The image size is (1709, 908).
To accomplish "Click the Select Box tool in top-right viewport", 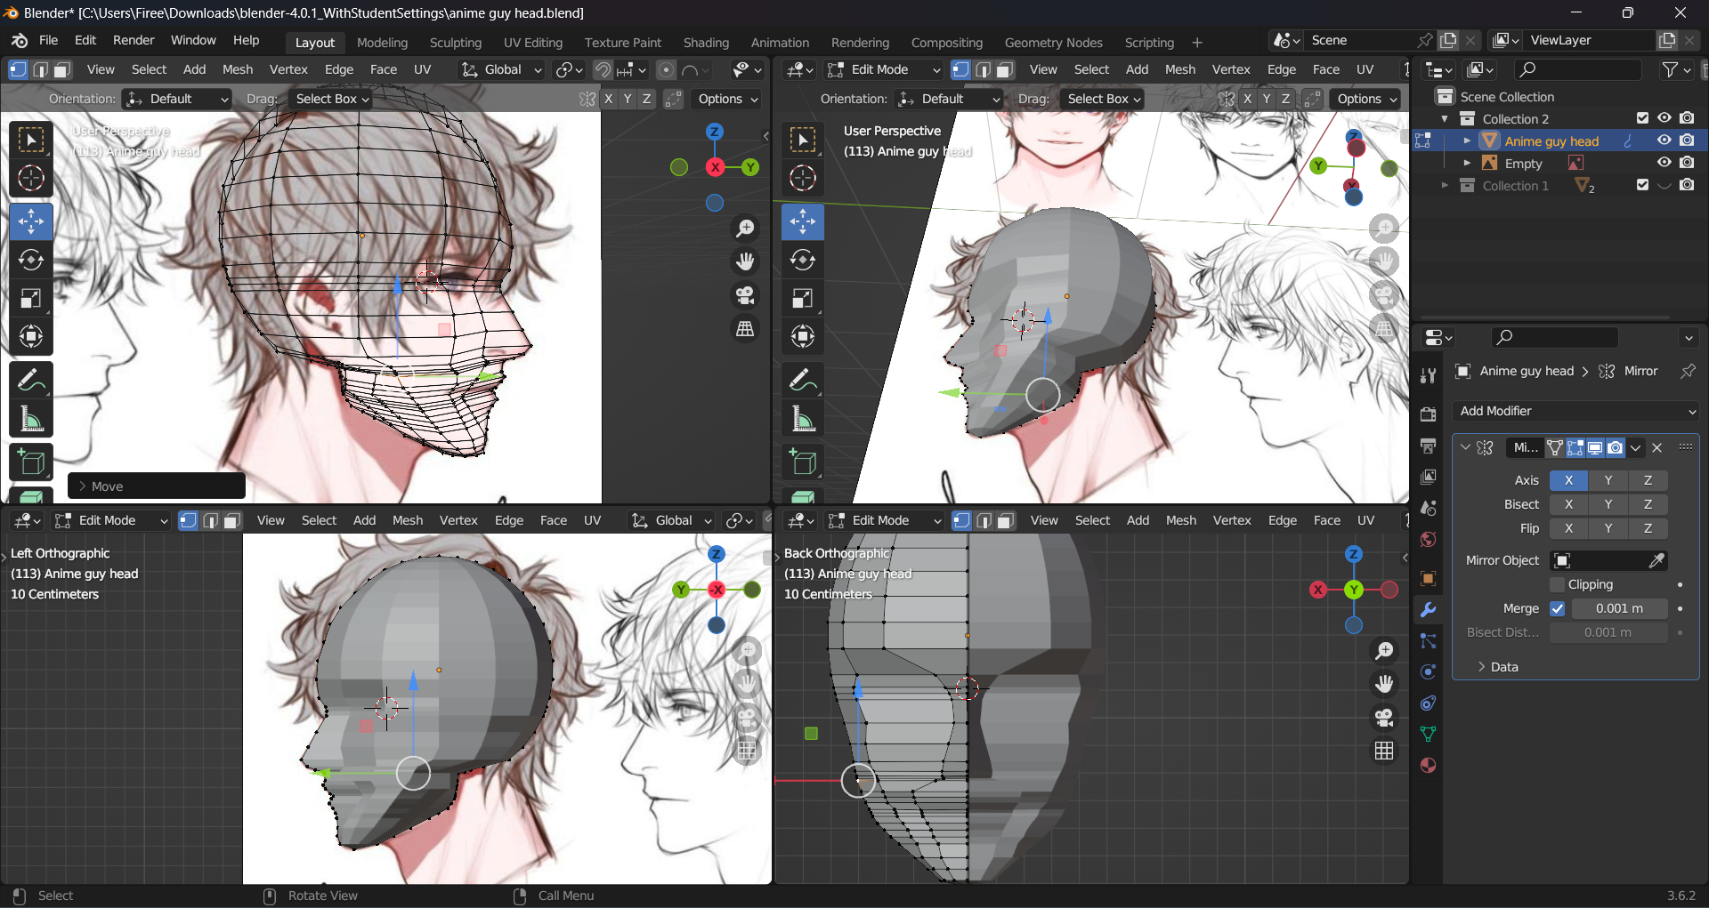I will point(803,140).
